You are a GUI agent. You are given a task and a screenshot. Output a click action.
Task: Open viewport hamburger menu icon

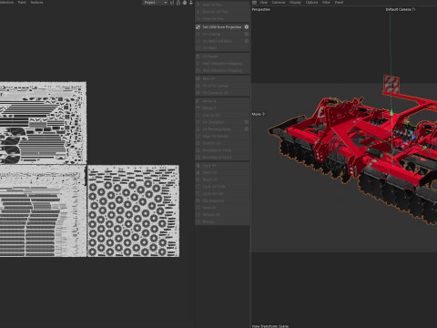pyautogui.click(x=254, y=3)
